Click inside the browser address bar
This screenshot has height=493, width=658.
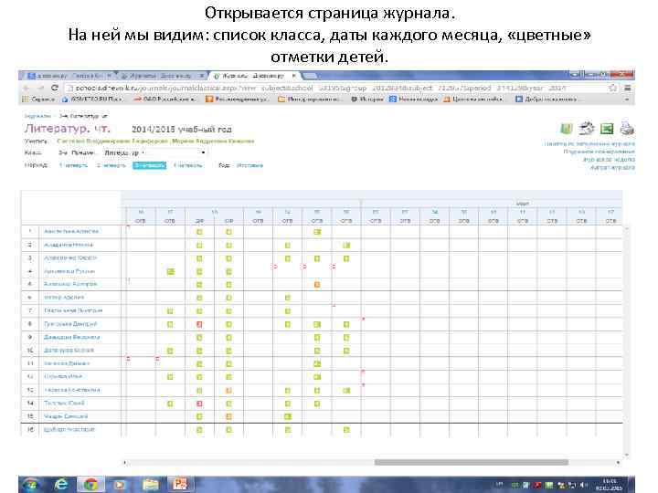coord(335,88)
